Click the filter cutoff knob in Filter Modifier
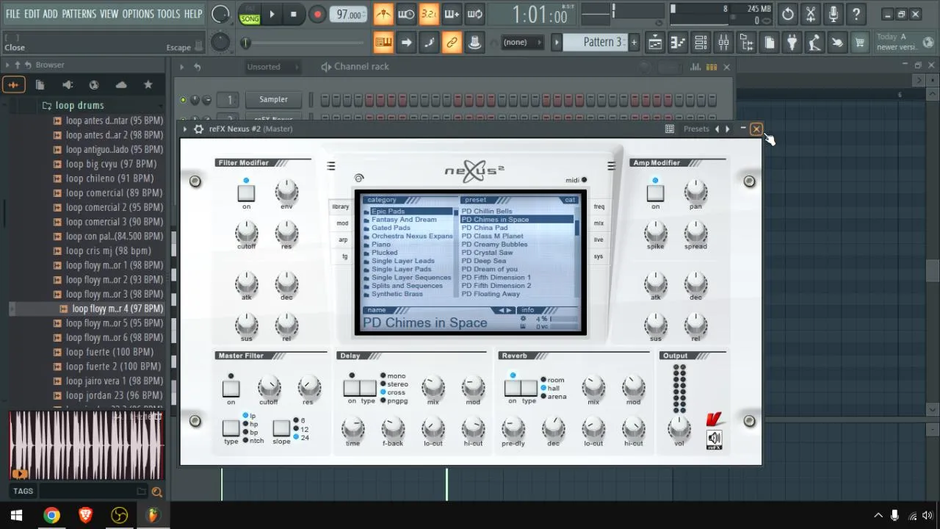This screenshot has width=940, height=529. point(246,232)
